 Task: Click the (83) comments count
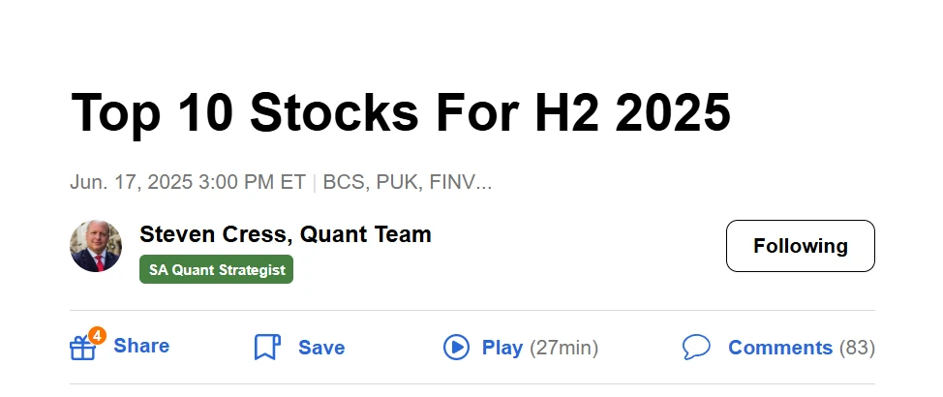pyautogui.click(x=856, y=348)
